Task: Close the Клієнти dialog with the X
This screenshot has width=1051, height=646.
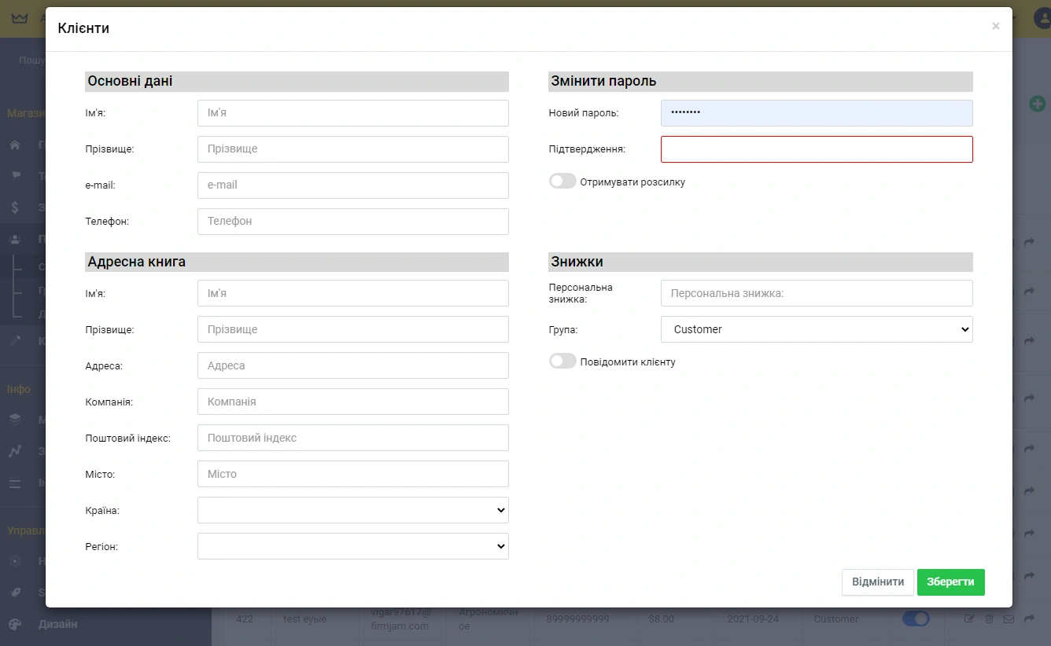Action: [995, 26]
